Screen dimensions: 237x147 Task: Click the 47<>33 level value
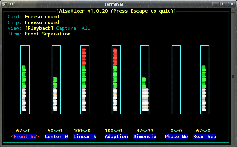tap(145, 131)
